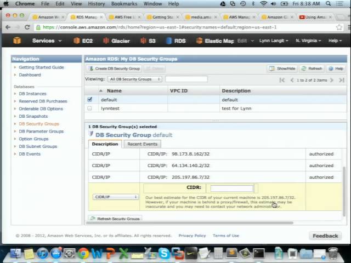This screenshot has height=263, width=351.
Task: Go to the next page of items
Action: point(332,80)
